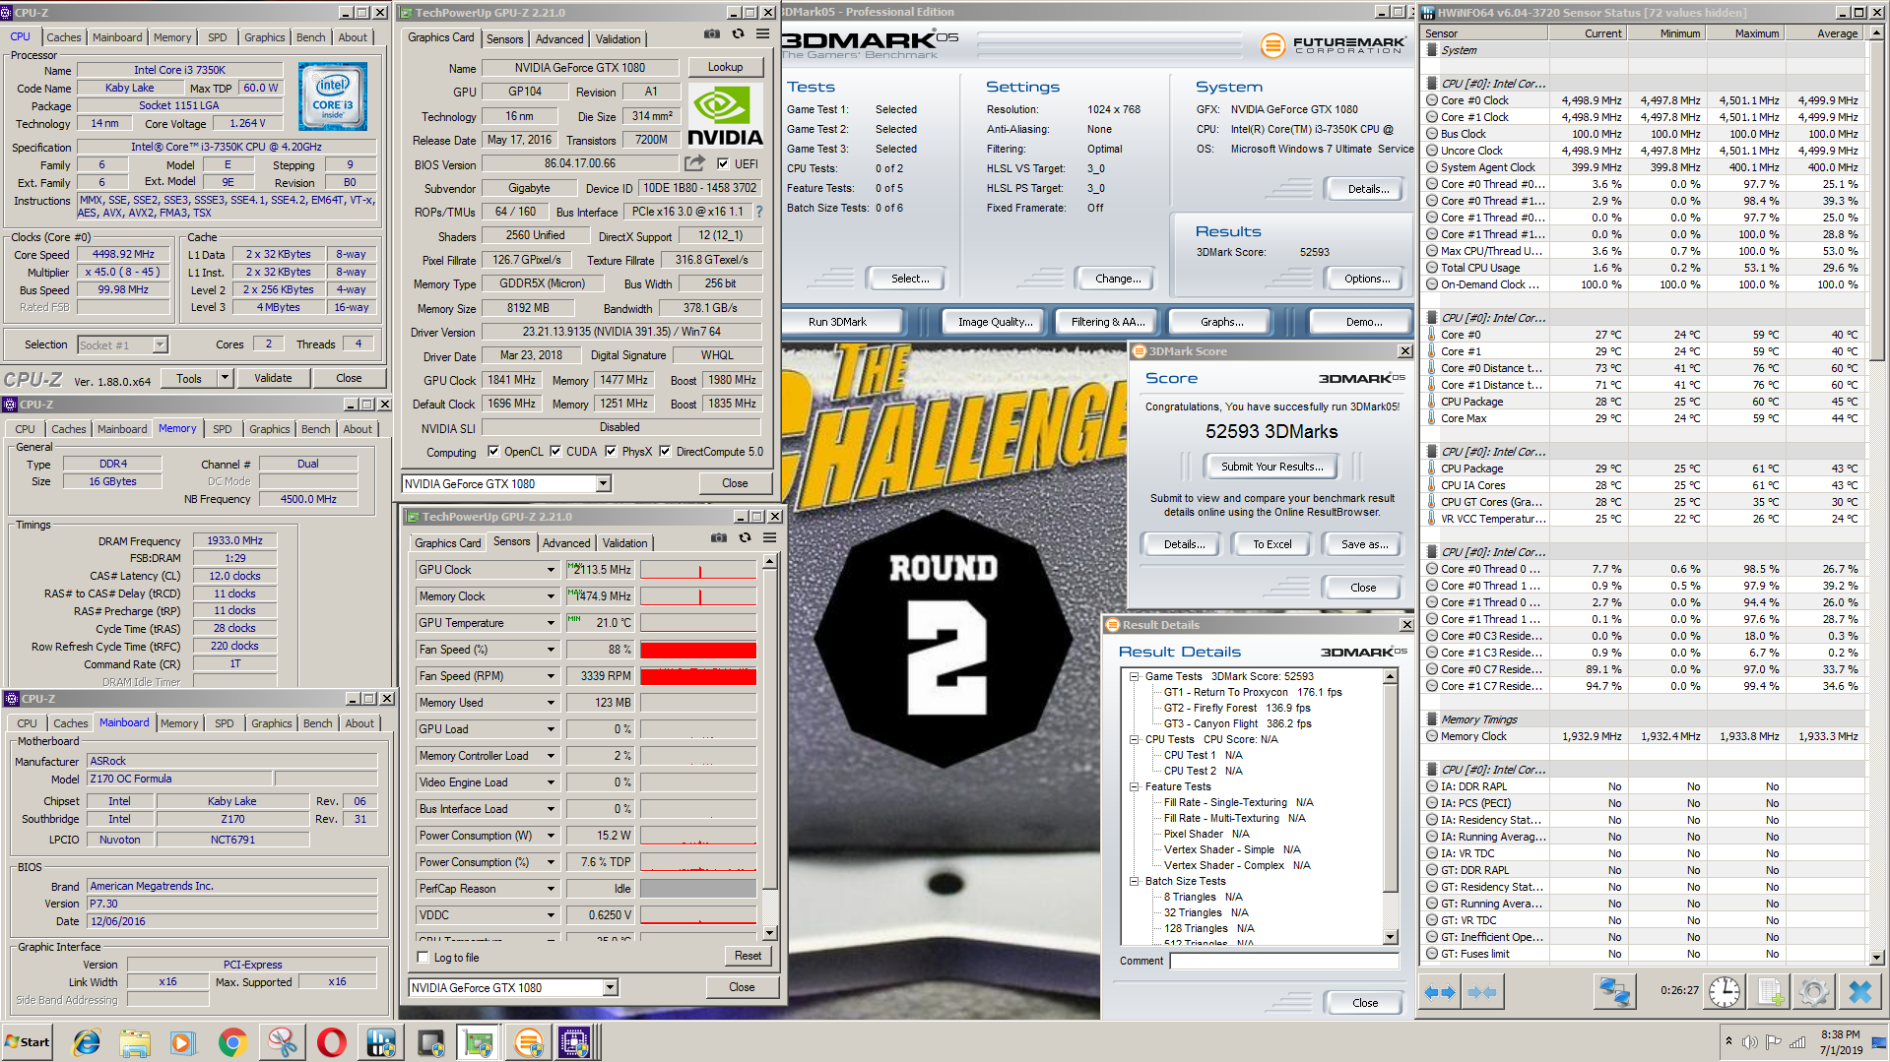
Task: Click HWiNFO collapse columns arrows icon
Action: 1482,992
